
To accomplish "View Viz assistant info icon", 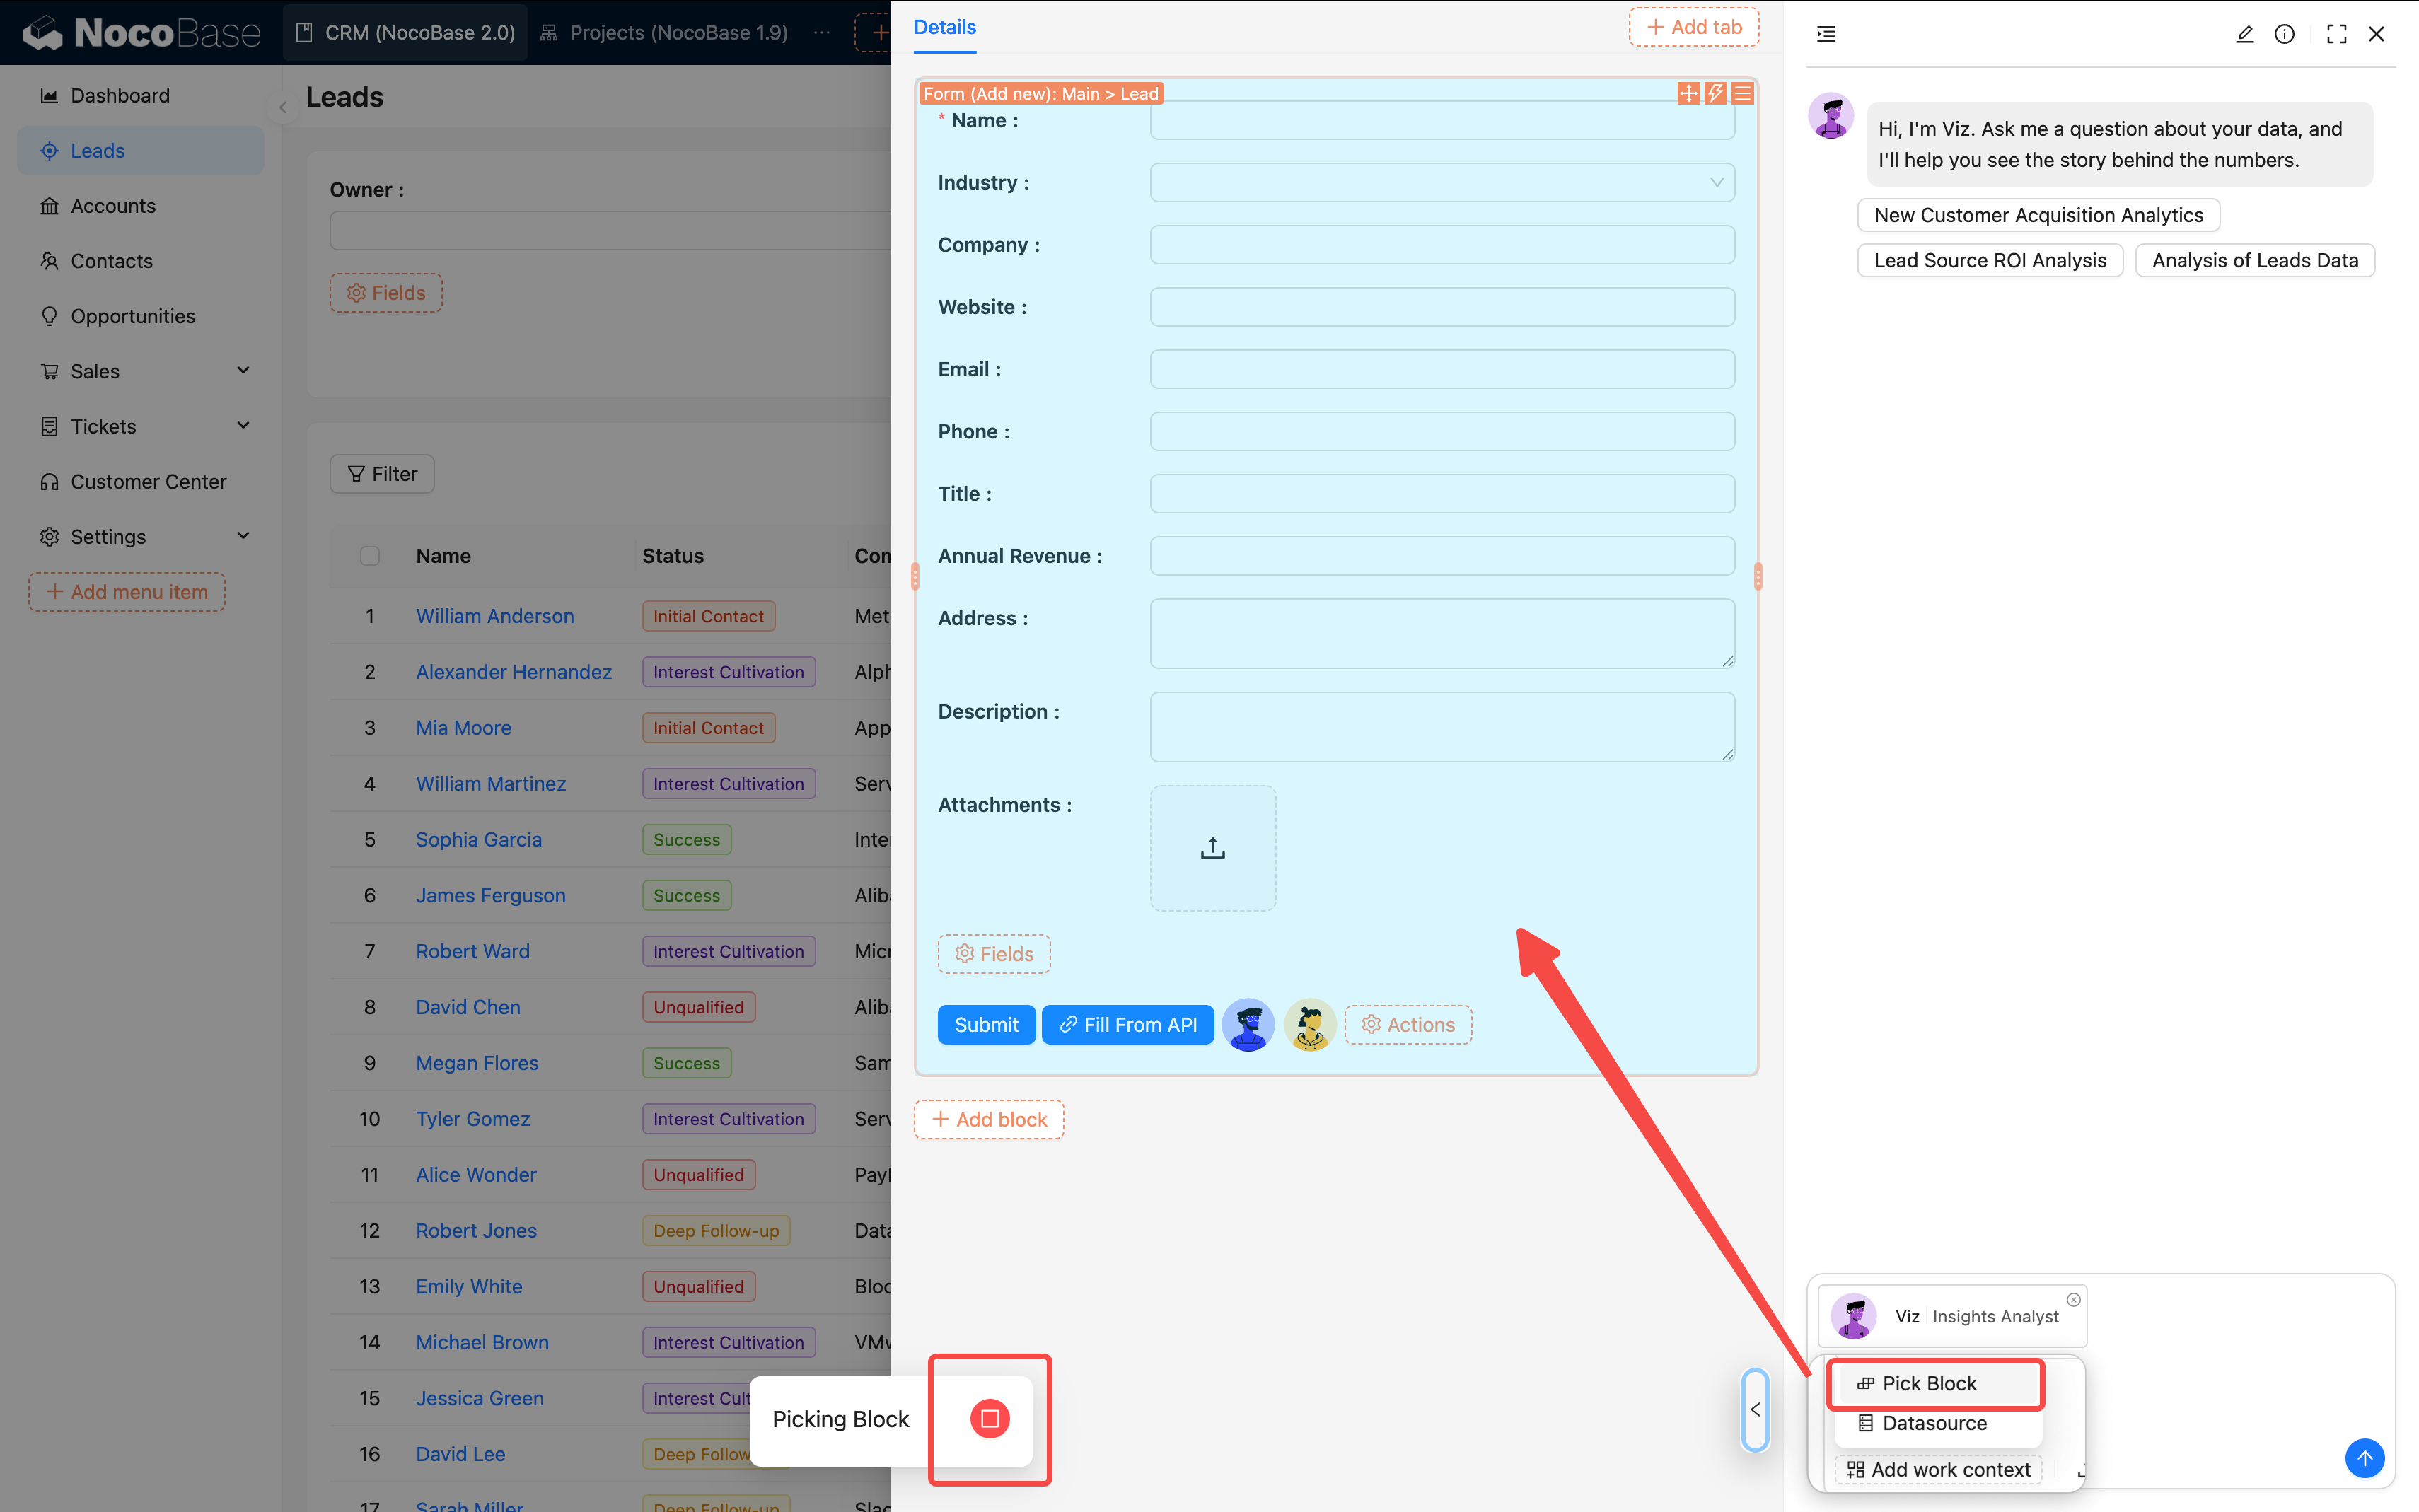I will (x=2285, y=33).
